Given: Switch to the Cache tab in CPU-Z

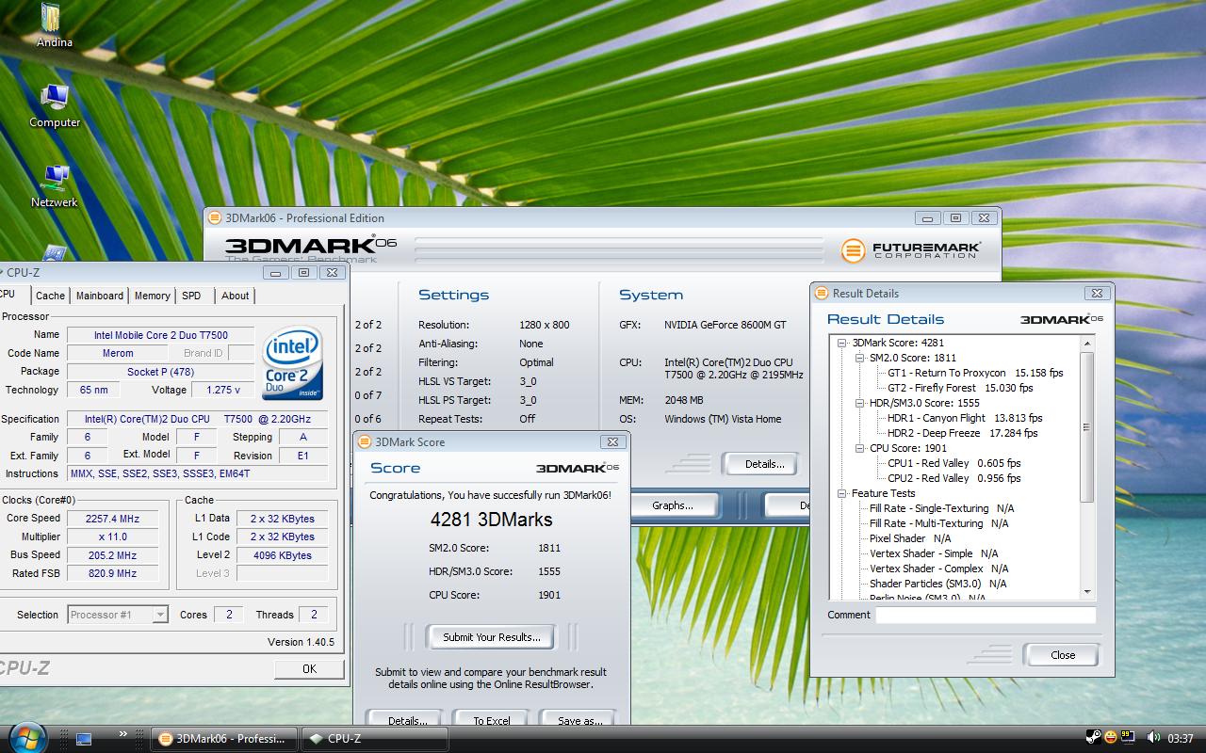Looking at the screenshot, I should tap(50, 296).
